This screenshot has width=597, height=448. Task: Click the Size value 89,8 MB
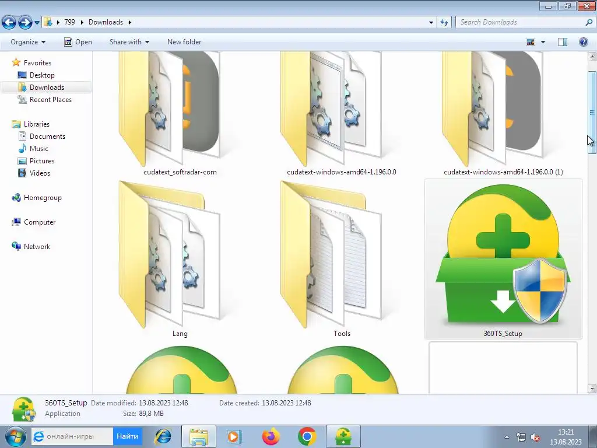(151, 414)
